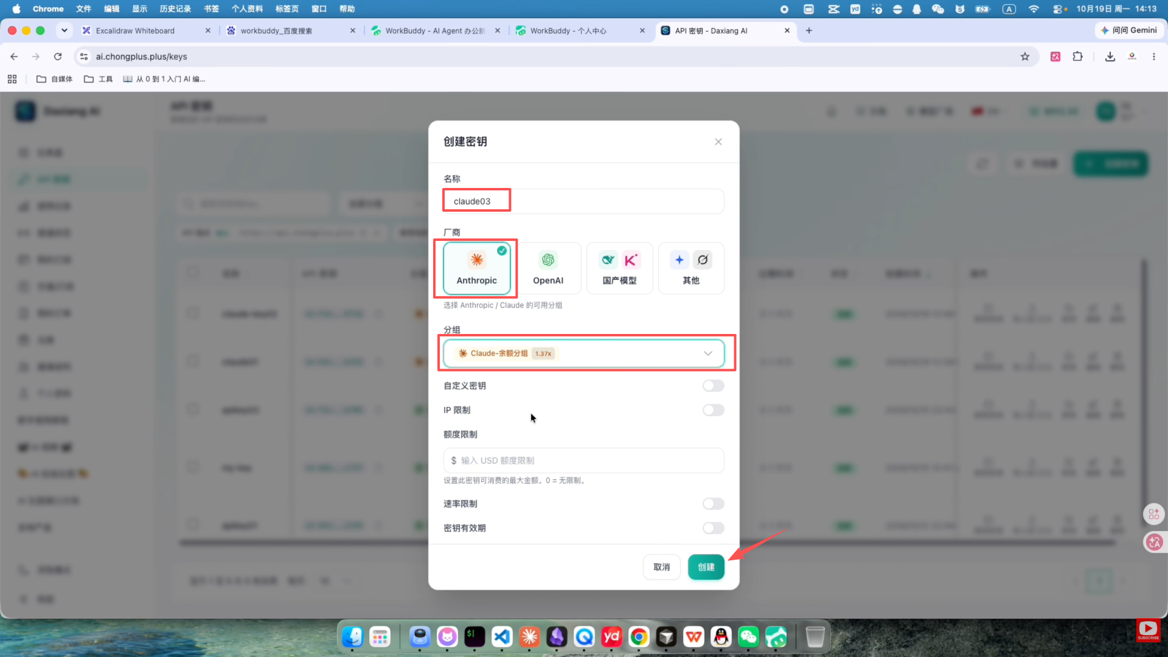Toggle 密钥有效期 switch

713,528
